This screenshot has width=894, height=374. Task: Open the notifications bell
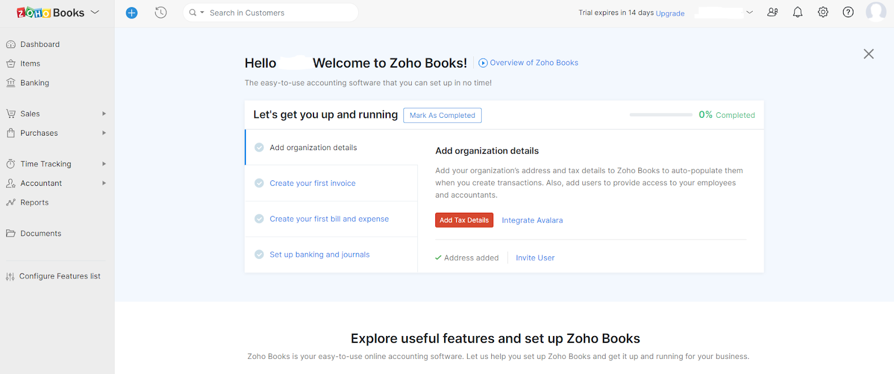pyautogui.click(x=797, y=12)
